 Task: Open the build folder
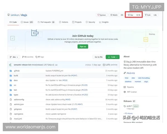coord(16,76)
